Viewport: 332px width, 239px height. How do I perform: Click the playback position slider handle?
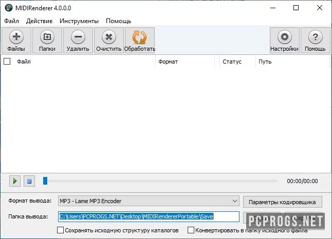point(45,181)
